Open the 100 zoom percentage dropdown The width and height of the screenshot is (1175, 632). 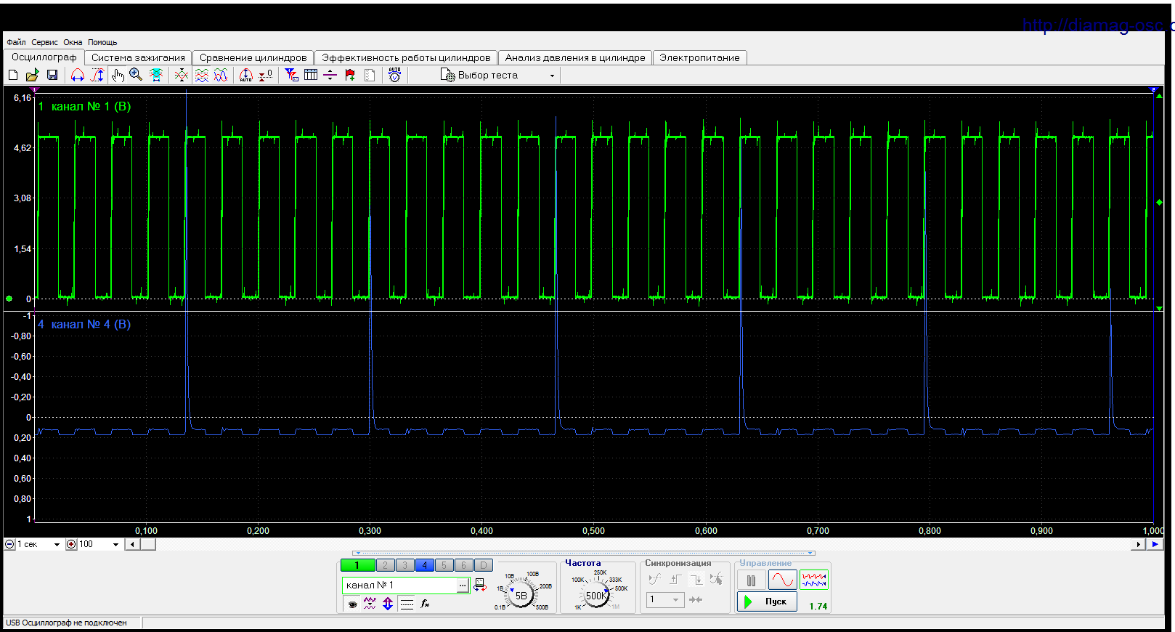tap(115, 544)
